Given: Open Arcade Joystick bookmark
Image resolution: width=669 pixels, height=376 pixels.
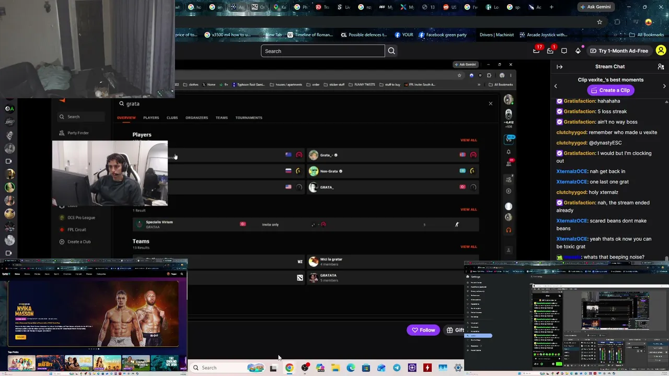Looking at the screenshot, I should click(543, 35).
